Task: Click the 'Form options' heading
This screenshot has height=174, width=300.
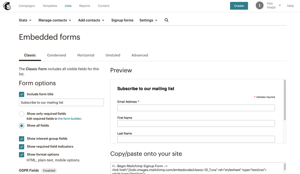Action: [x=37, y=83]
